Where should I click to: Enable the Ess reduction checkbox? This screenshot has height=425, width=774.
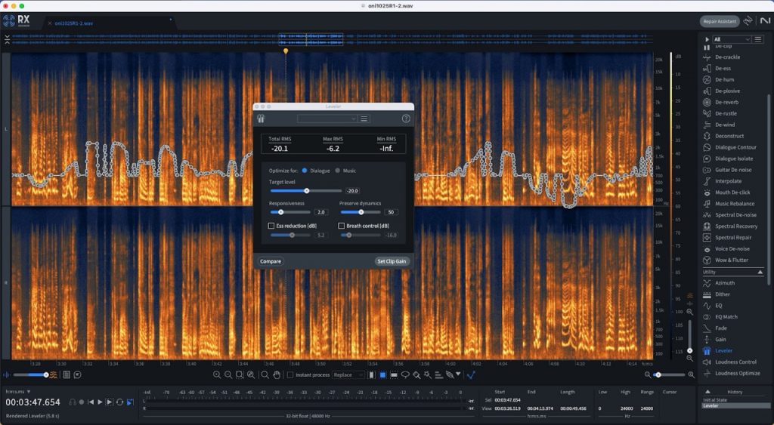(x=271, y=226)
